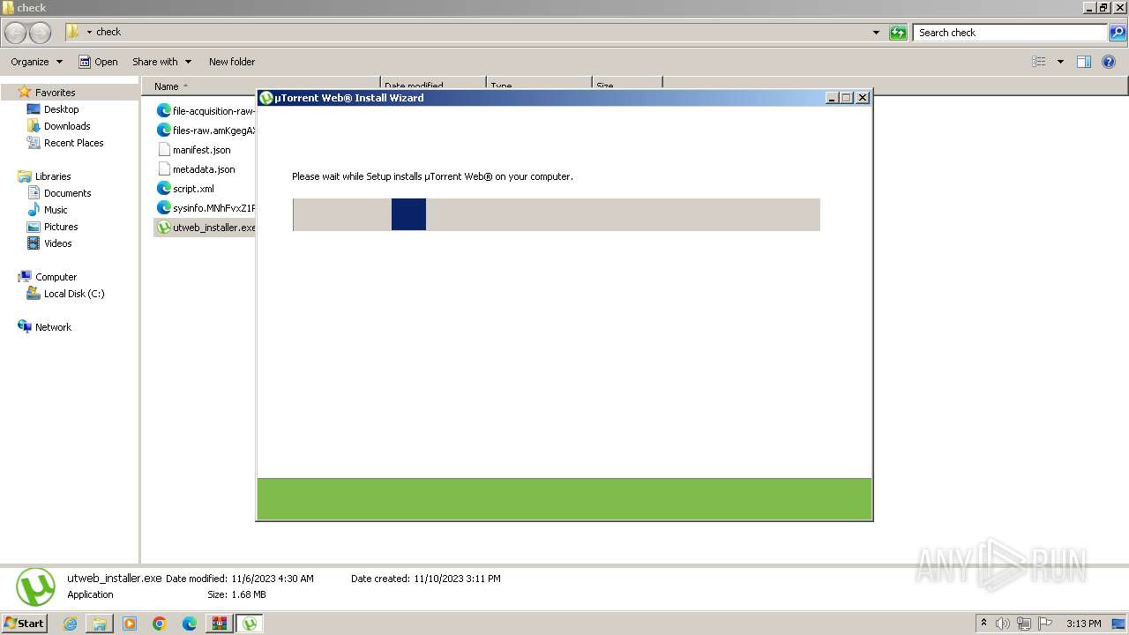Viewport: 1129px width, 635px height.
Task: Open the Share with dropdown
Action: pos(161,62)
